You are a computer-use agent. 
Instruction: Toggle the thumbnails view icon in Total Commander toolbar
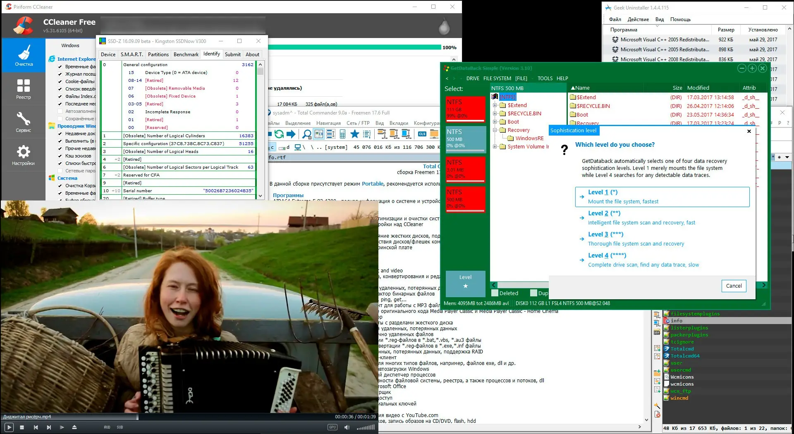pyautogui.click(x=319, y=134)
